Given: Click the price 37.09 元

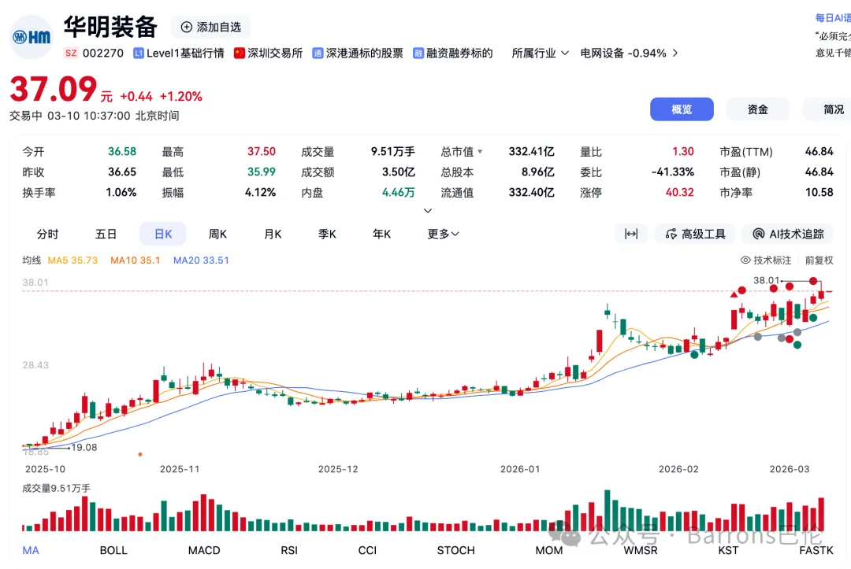Looking at the screenshot, I should point(61,90).
